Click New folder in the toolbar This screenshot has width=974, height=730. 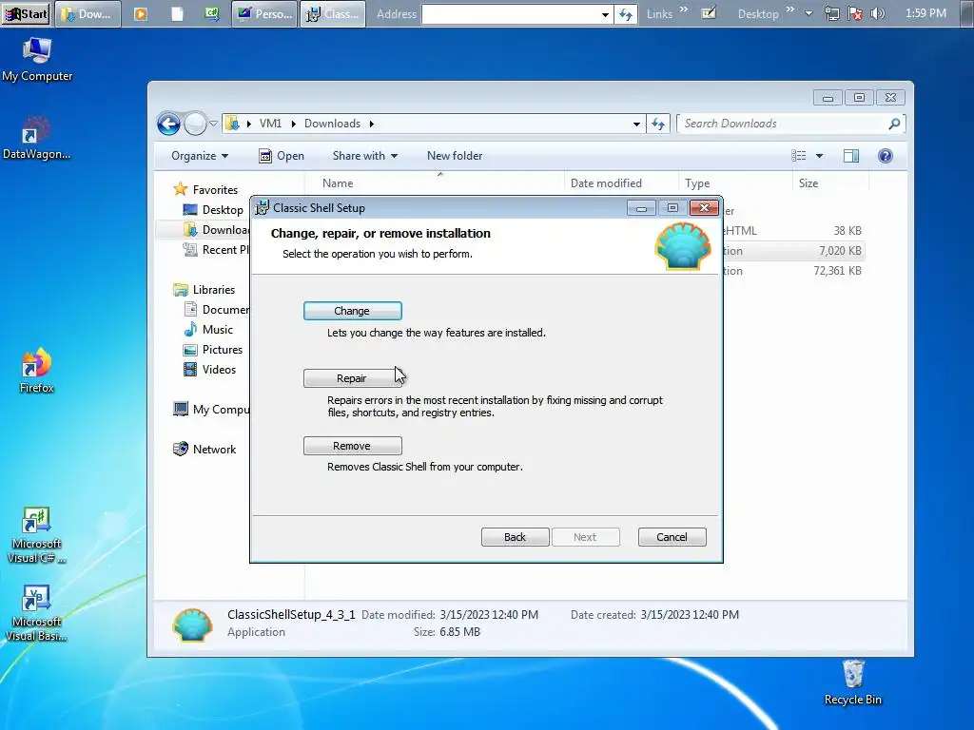pyautogui.click(x=455, y=156)
